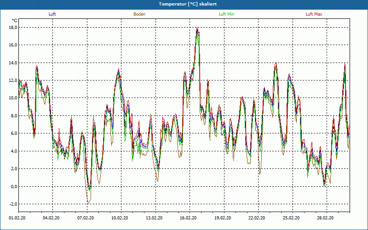This screenshot has width=368, height=230.
Task: Click the 04.02.20 date label
Action: (x=51, y=218)
